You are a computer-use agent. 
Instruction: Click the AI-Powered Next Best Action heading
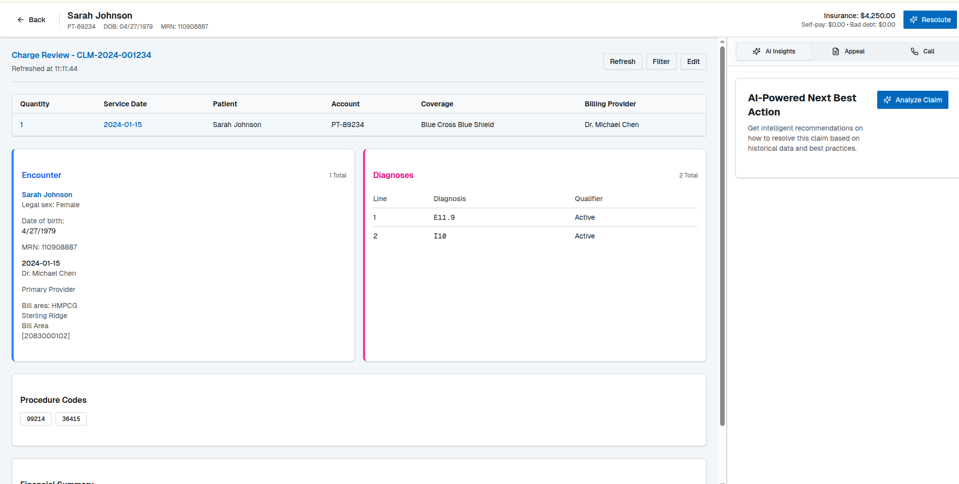point(802,105)
